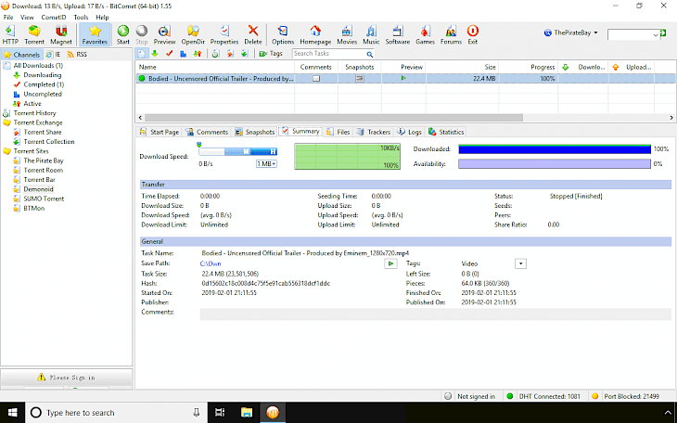Click the green go arrow beside search box
This screenshot has width=677, height=423.
pos(663,33)
